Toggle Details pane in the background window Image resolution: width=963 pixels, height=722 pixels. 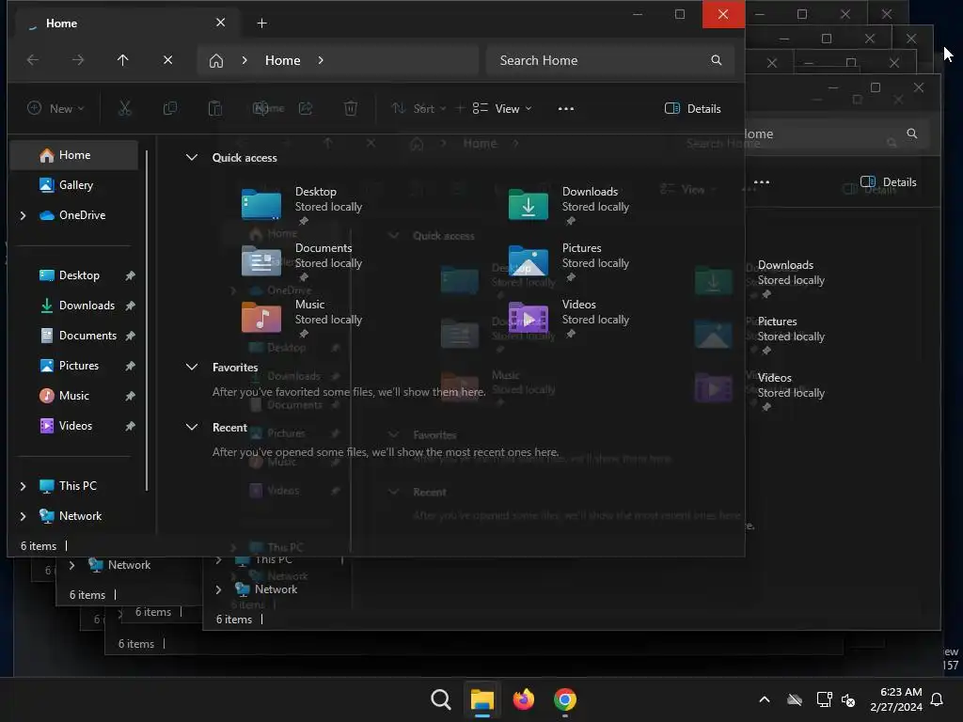pyautogui.click(x=889, y=181)
